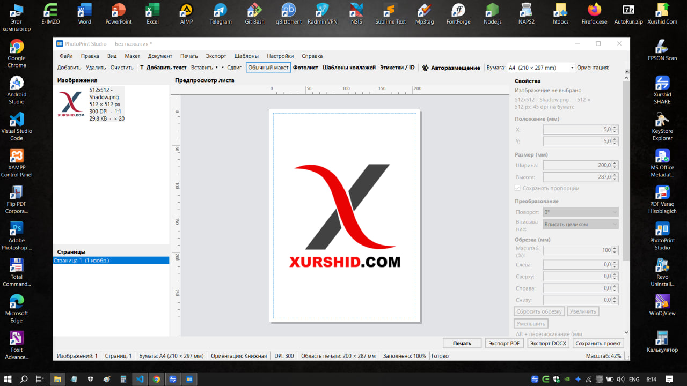
Task: Open Настройки menu
Action: tap(280, 56)
